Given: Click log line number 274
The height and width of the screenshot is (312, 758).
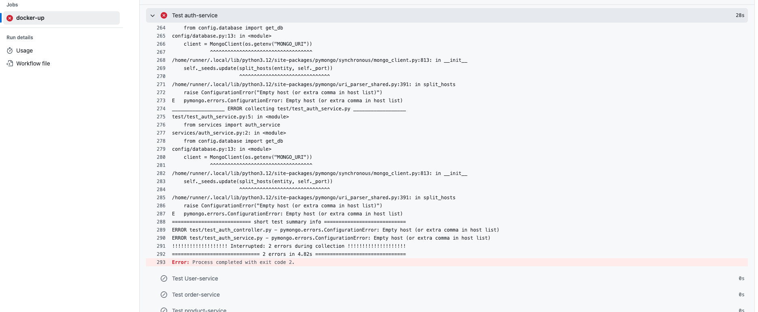Looking at the screenshot, I should click(161, 109).
